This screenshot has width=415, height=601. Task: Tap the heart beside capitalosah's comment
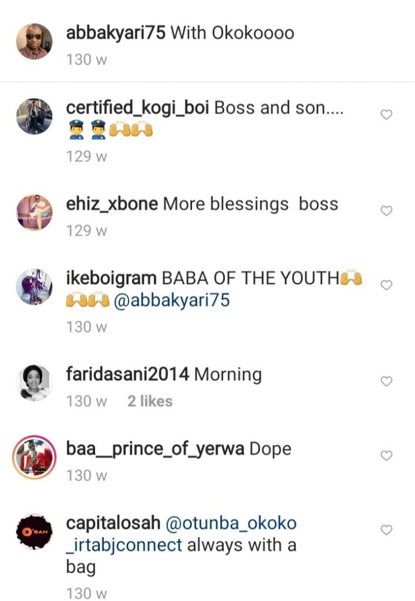[386, 530]
